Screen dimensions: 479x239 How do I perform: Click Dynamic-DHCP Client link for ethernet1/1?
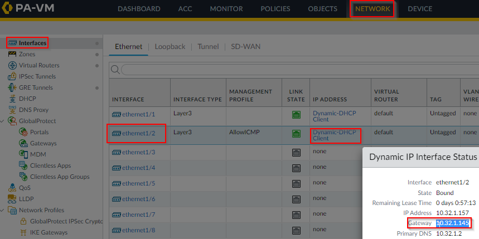click(x=334, y=116)
